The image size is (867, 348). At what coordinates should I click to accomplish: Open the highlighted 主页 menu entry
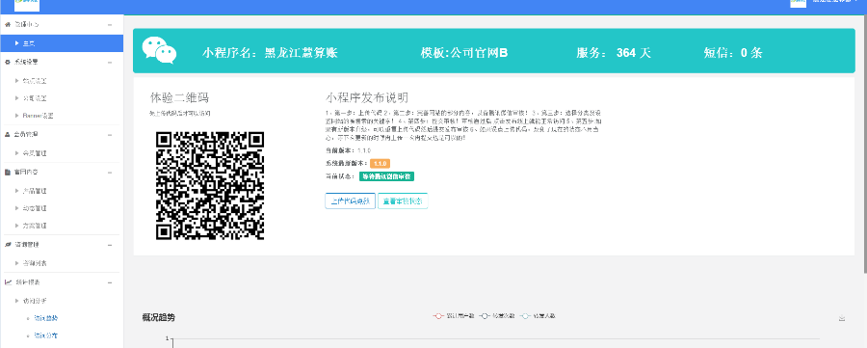pos(62,43)
